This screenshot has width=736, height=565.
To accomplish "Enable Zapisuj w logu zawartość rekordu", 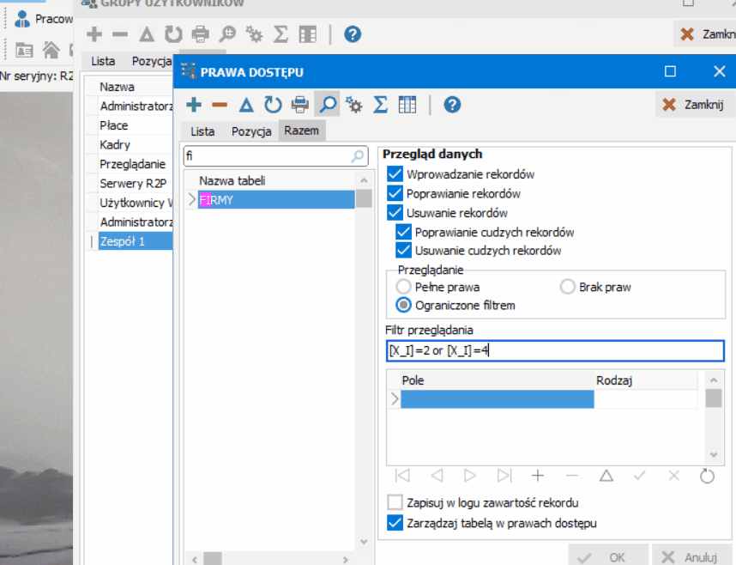I will click(395, 502).
